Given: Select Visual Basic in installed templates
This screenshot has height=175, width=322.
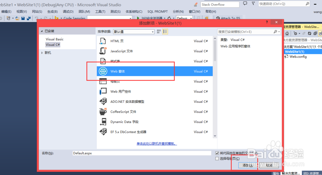Looking at the screenshot, I should (54, 39).
